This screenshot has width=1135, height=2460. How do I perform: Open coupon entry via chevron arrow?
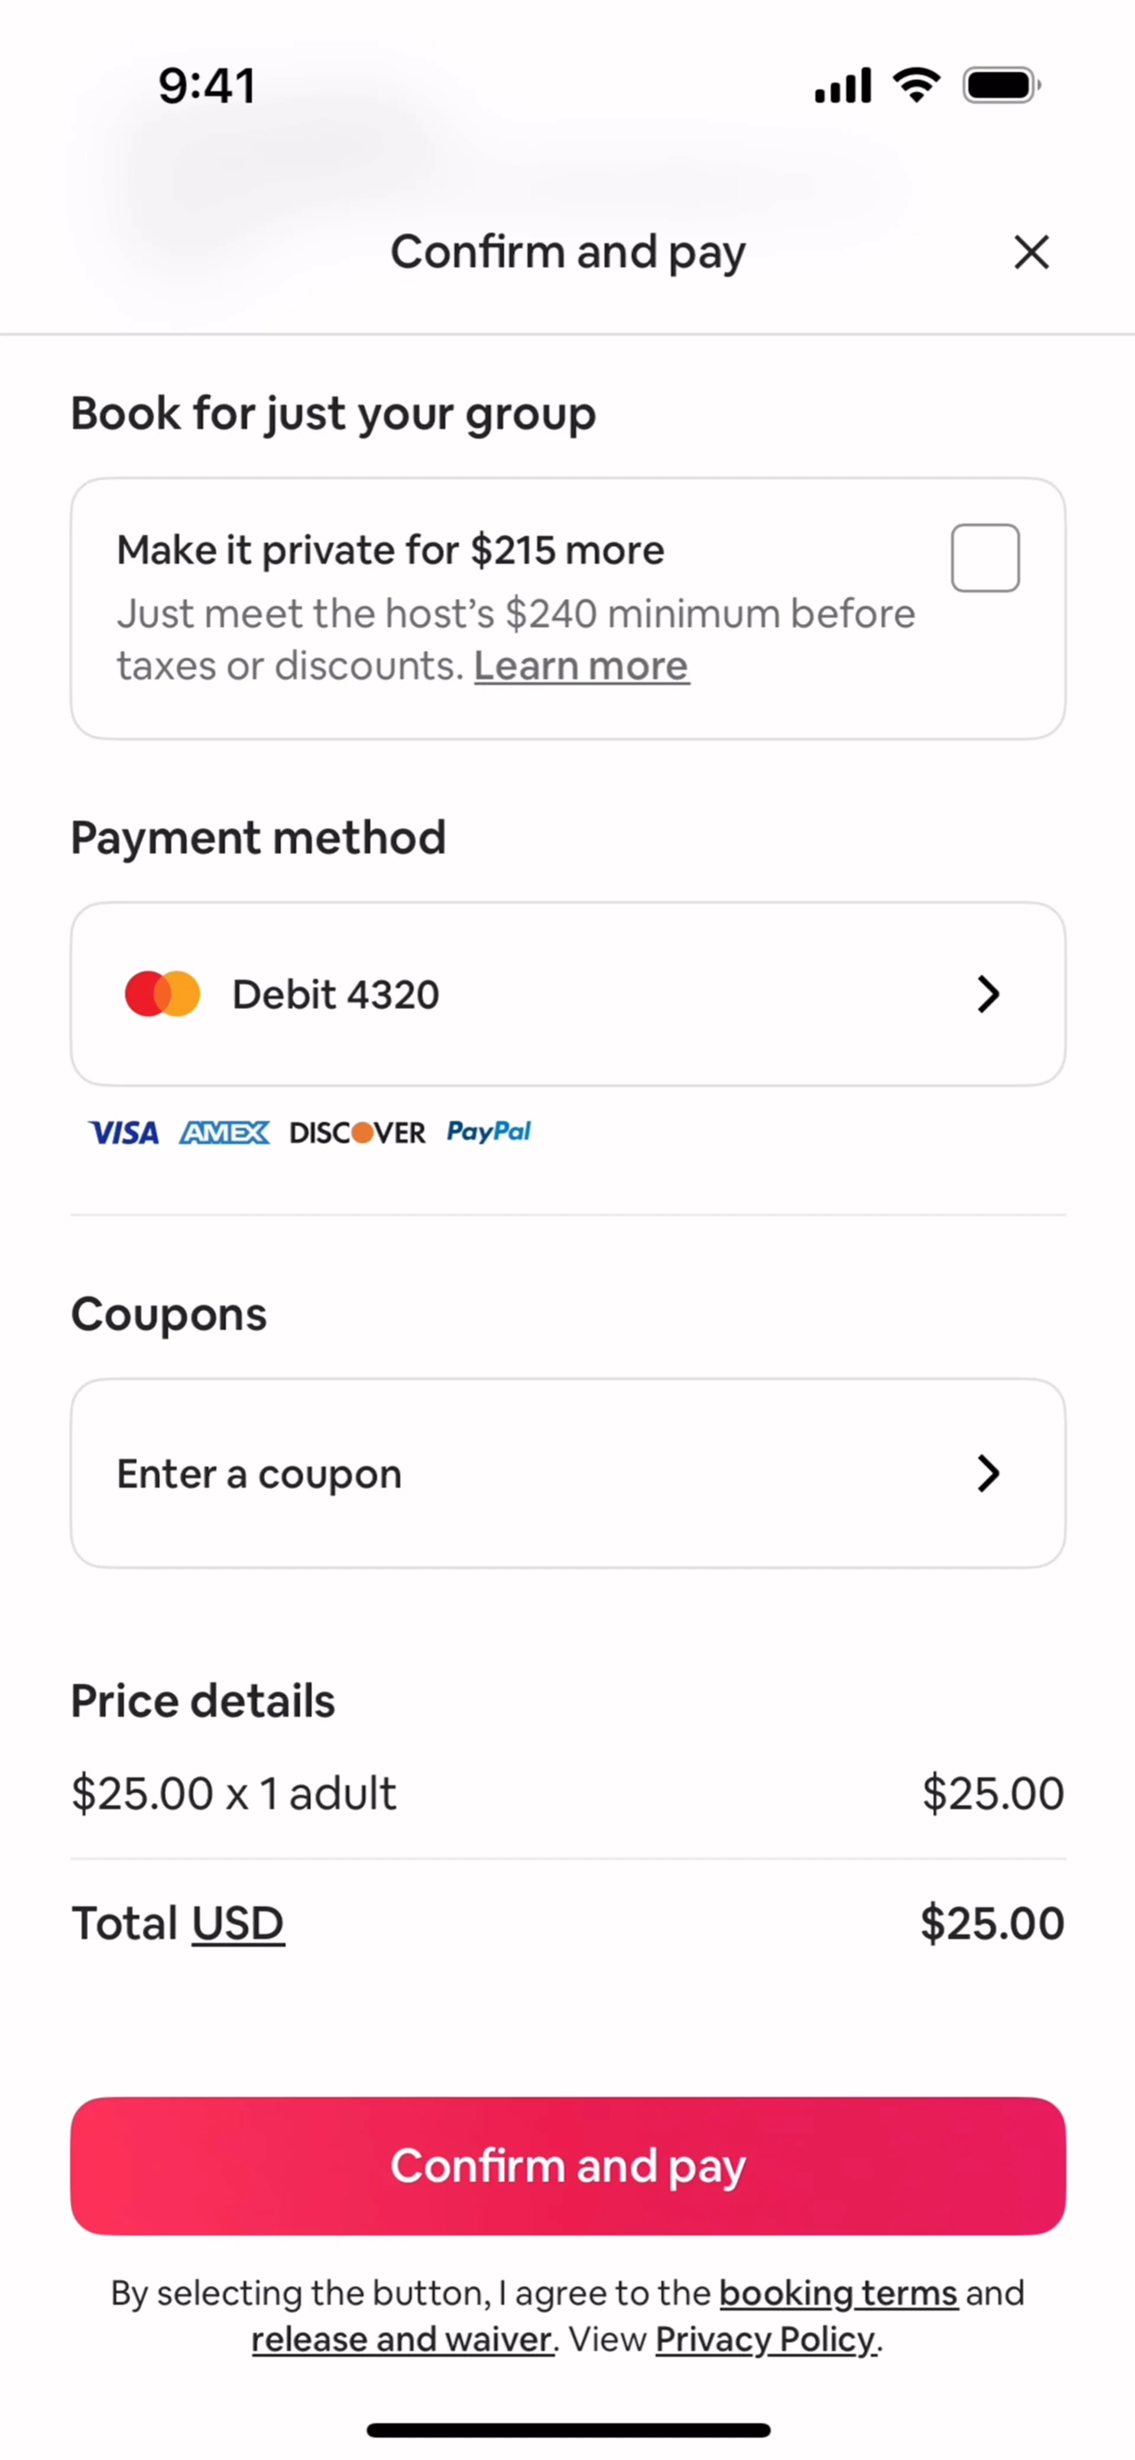click(x=988, y=1473)
